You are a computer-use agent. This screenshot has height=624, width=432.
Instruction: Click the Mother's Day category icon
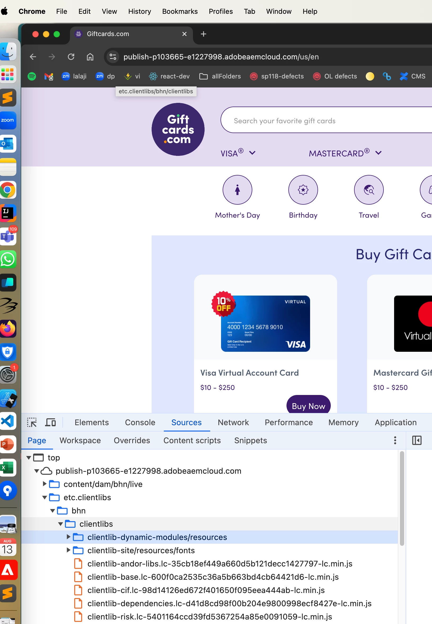(237, 190)
